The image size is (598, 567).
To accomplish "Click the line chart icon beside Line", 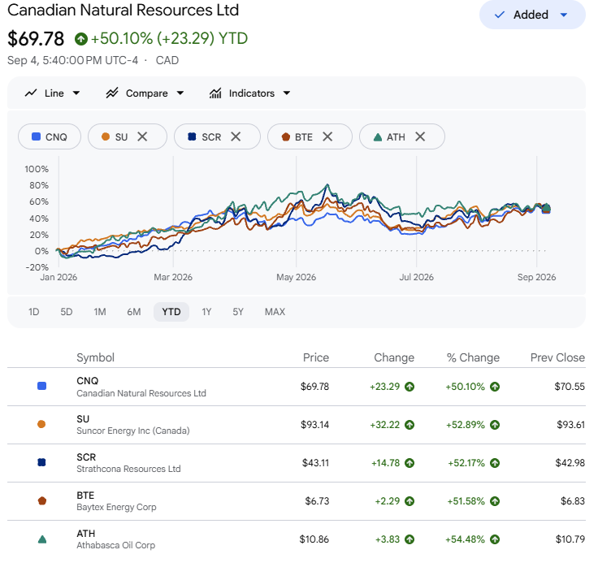I will tap(31, 93).
